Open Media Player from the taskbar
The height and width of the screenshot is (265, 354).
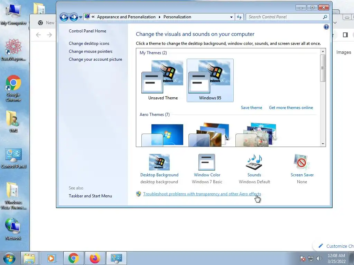51,258
